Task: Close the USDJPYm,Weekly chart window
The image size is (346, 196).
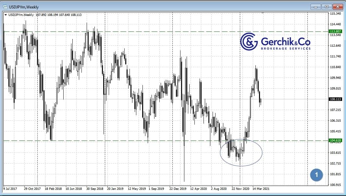Action: (338, 6)
